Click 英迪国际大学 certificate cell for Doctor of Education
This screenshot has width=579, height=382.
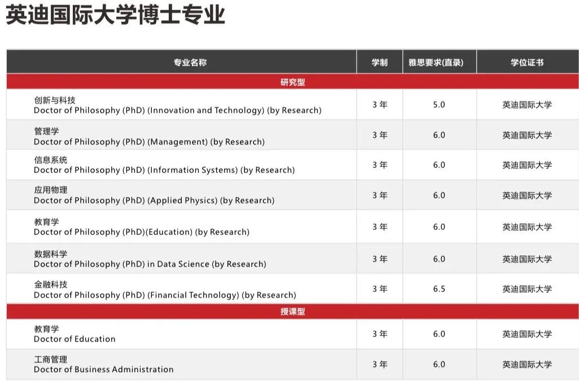(527, 334)
